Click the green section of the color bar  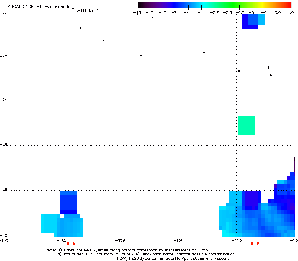coord(233,5)
